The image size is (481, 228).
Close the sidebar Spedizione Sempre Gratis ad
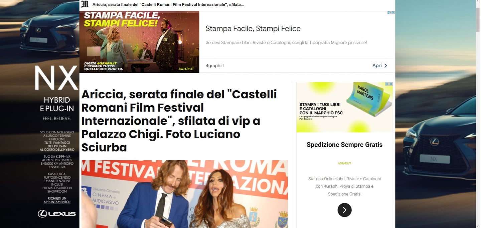(391, 84)
